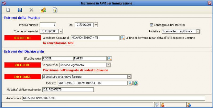Open the document notes toolbar icon

click(55, 10)
